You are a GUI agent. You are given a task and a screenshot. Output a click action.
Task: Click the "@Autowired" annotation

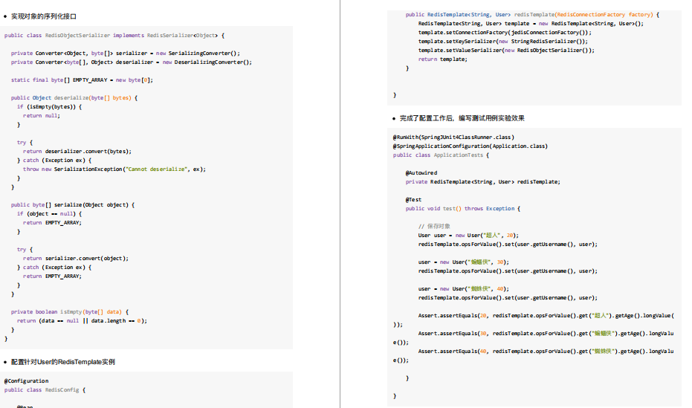click(421, 173)
